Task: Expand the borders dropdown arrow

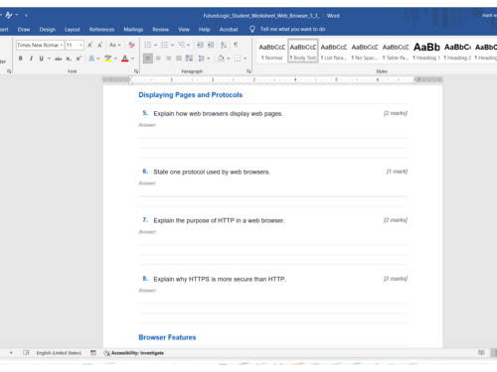Action: pyautogui.click(x=246, y=59)
